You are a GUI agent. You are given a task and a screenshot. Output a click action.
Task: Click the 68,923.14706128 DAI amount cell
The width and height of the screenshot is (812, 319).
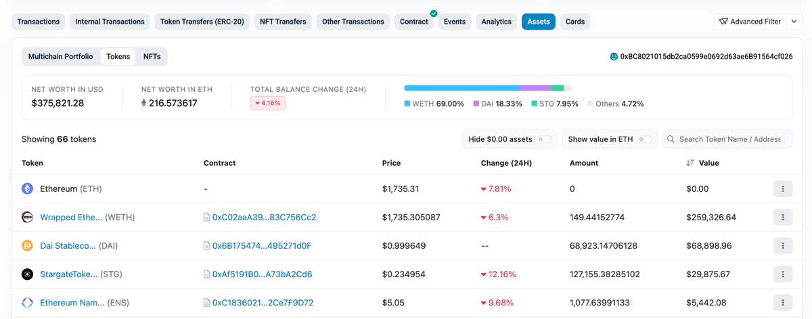(604, 246)
